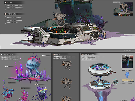Select the middle robot lamp sprite
The width and height of the screenshot is (135, 101).
pos(66,83)
